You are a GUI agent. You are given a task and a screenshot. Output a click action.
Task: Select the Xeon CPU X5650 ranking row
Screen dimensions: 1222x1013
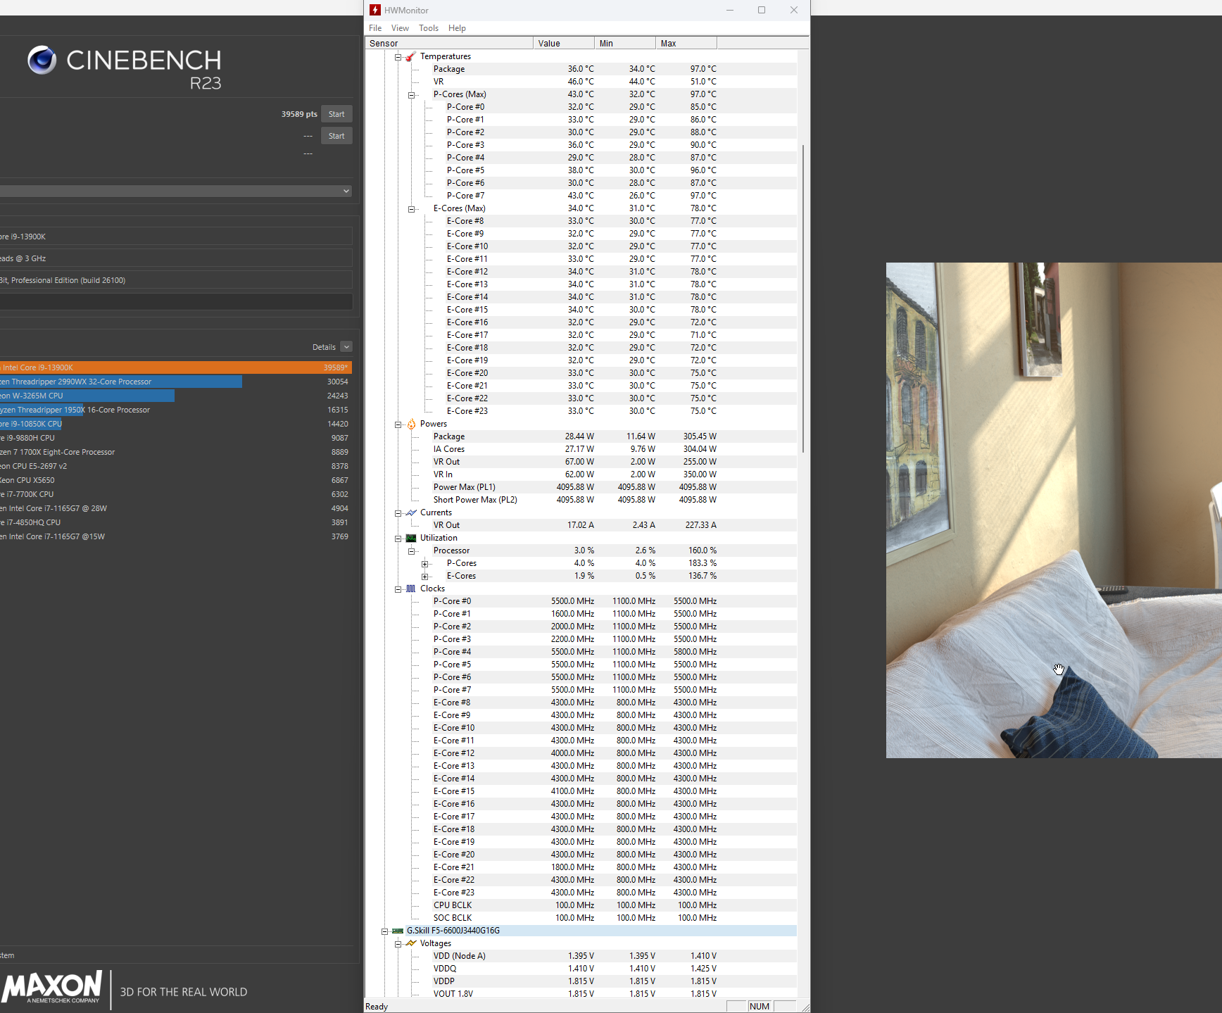(x=175, y=480)
